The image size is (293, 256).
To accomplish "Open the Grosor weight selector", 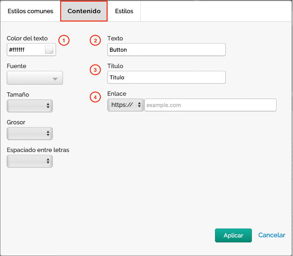I will (30, 134).
